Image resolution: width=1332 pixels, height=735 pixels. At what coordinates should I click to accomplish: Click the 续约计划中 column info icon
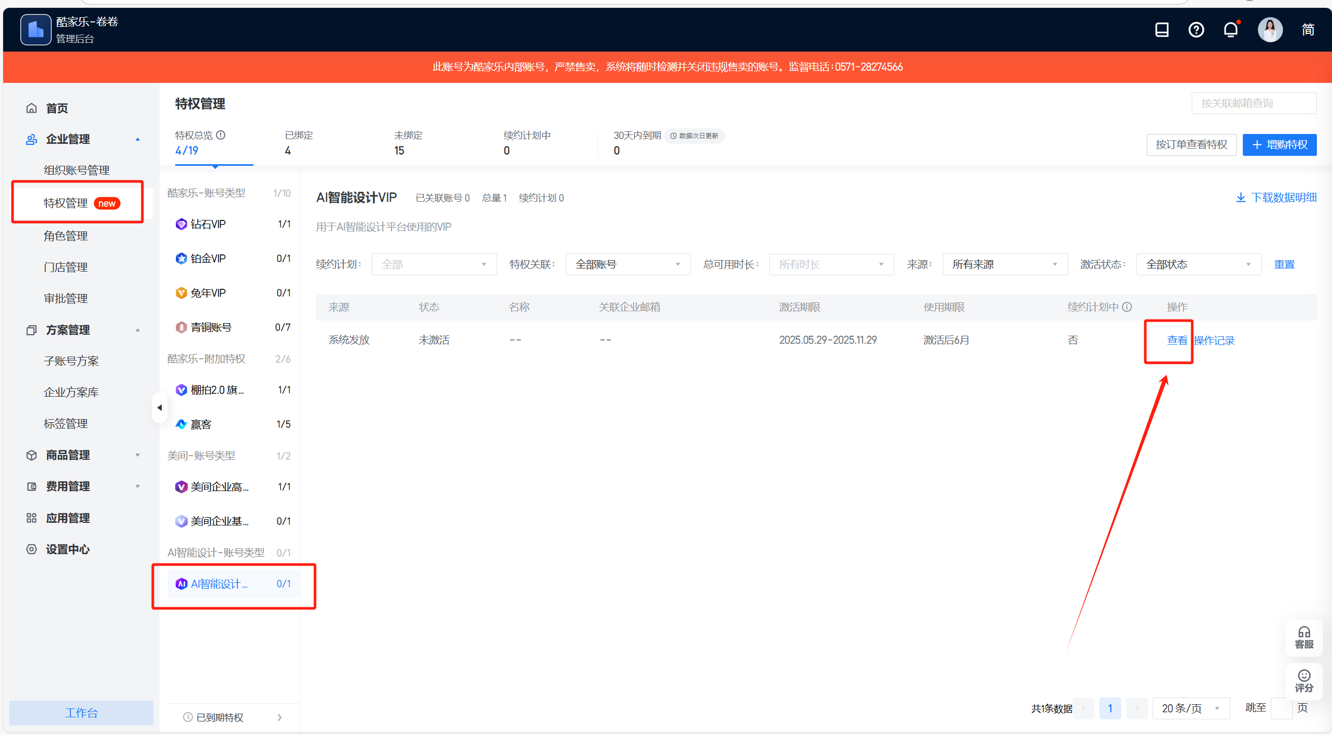point(1127,307)
